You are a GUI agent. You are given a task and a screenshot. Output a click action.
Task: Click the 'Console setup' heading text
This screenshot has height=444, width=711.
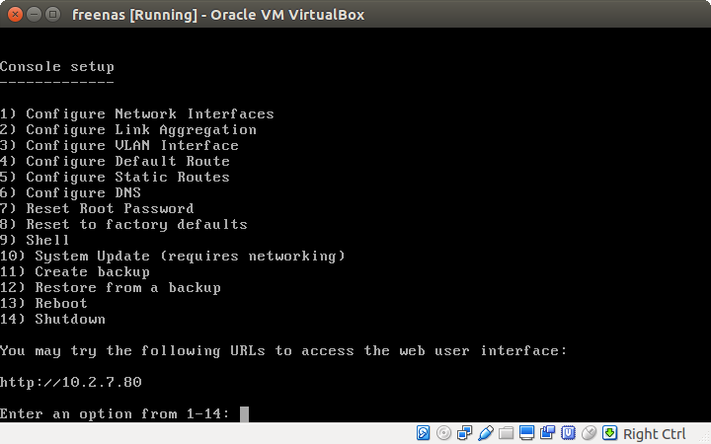pos(57,67)
